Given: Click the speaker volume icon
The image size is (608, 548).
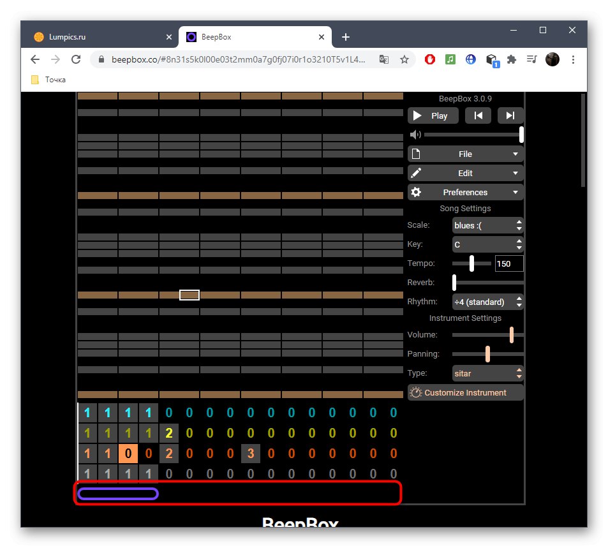Looking at the screenshot, I should tap(415, 135).
